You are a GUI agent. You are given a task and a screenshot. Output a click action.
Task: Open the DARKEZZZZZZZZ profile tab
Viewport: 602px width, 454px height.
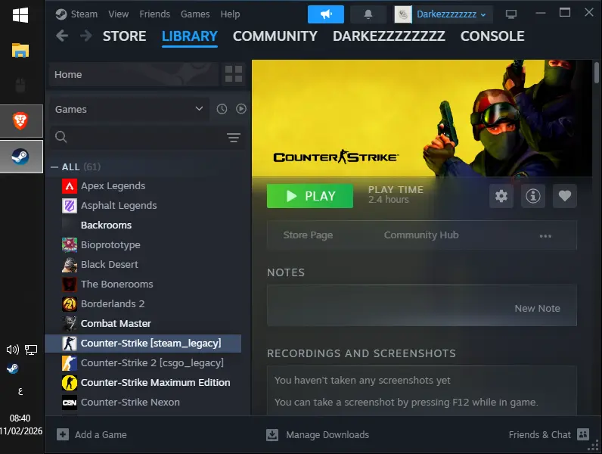[389, 36]
